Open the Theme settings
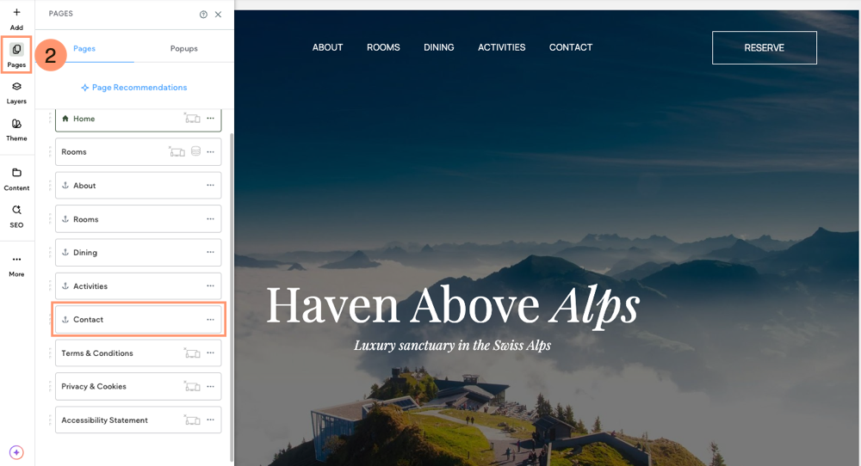Image resolution: width=861 pixels, height=466 pixels. coord(16,129)
